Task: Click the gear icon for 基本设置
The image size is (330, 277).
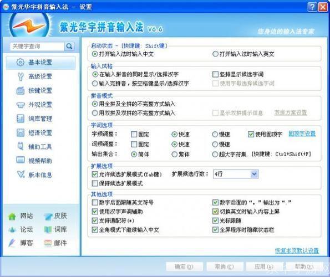Action: pyautogui.click(x=21, y=62)
